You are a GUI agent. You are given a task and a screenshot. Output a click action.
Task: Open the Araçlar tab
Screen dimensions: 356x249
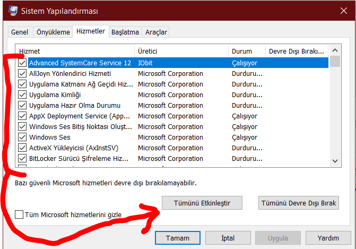[156, 32]
